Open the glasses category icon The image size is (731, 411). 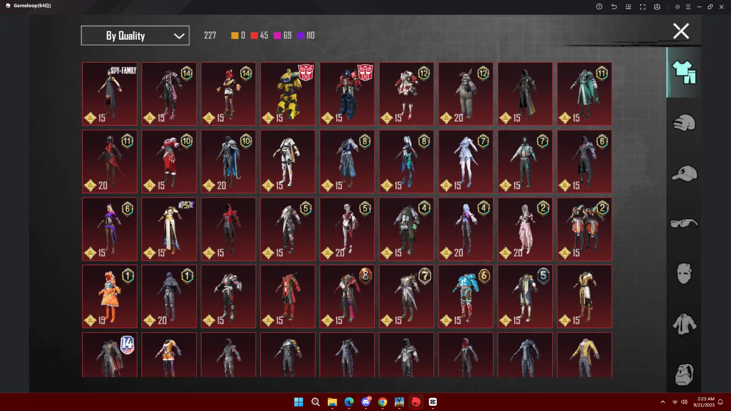point(684,223)
